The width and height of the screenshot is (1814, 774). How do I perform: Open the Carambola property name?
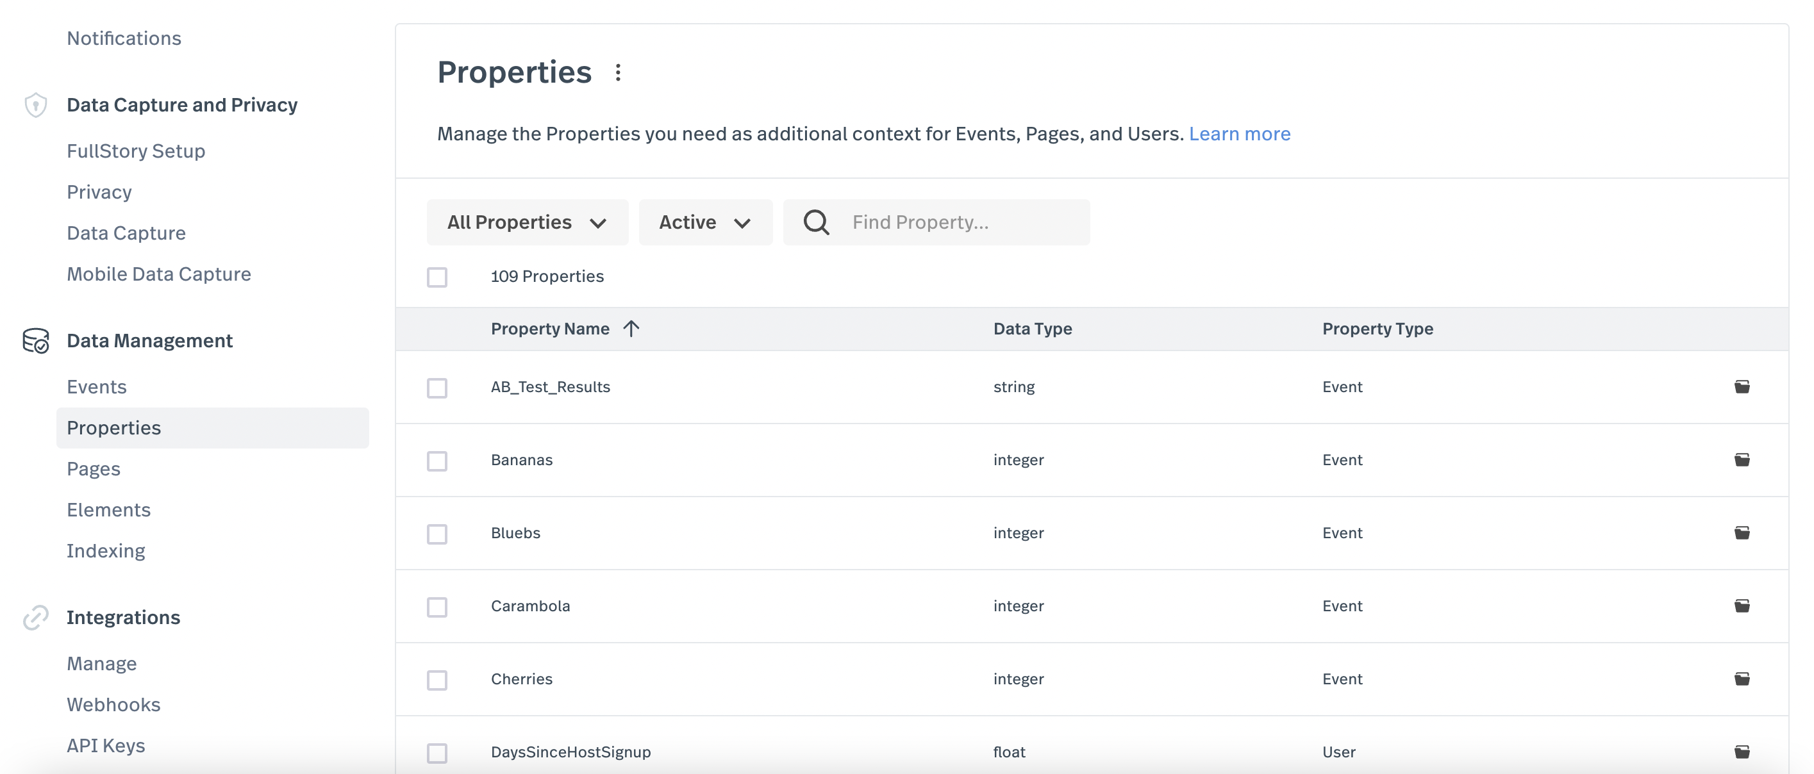point(530,606)
